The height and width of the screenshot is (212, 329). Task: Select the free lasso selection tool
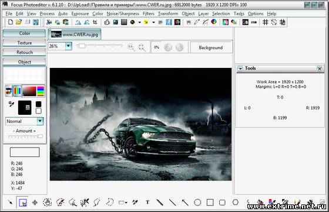click(110, 202)
